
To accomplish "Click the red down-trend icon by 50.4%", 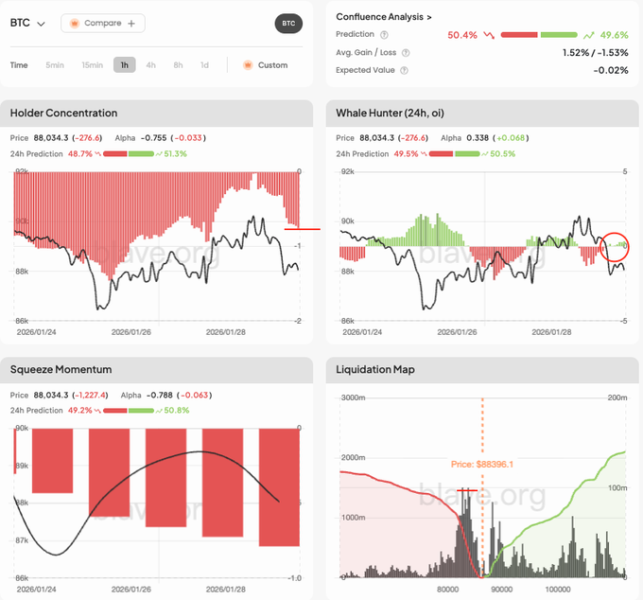I will (x=489, y=35).
